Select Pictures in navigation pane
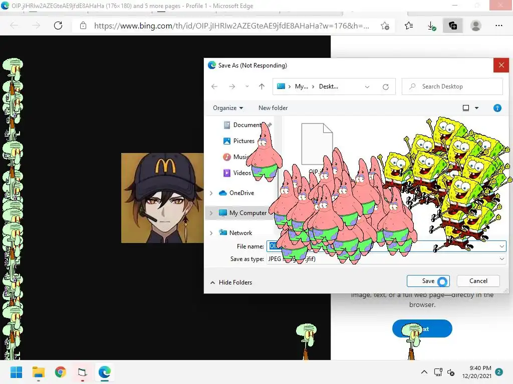The height and width of the screenshot is (384, 513). point(239,140)
